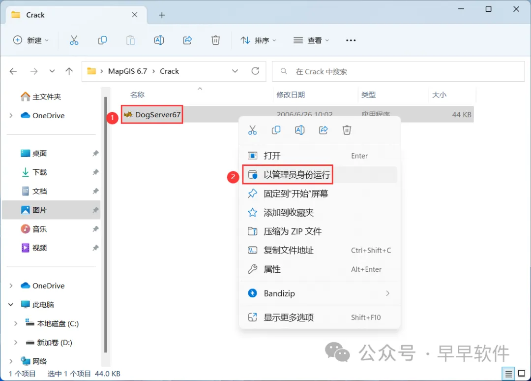Click the pin icon next to 桌面

tap(95, 154)
